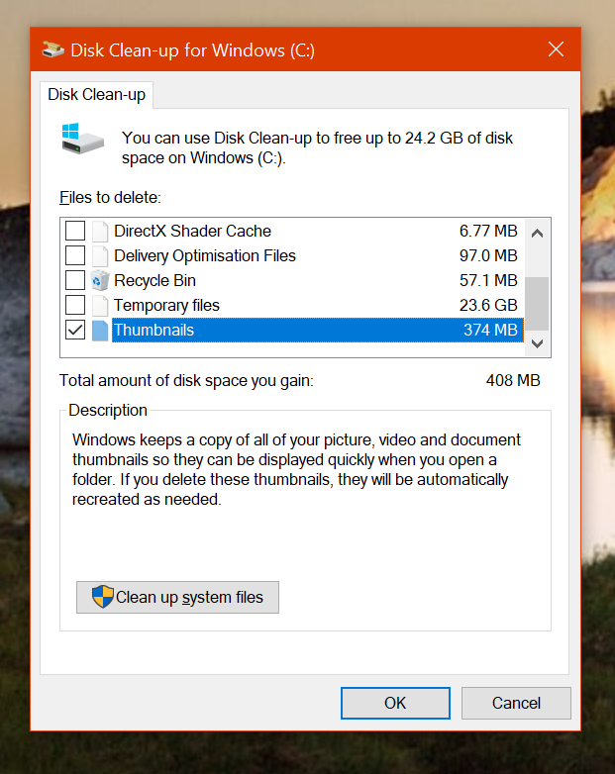Click the file icon next to DirectX Shader Cache
This screenshot has height=774, width=615.
(100, 231)
